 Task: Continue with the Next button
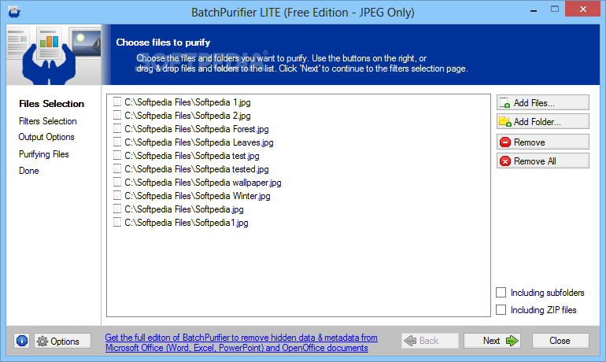(x=492, y=341)
